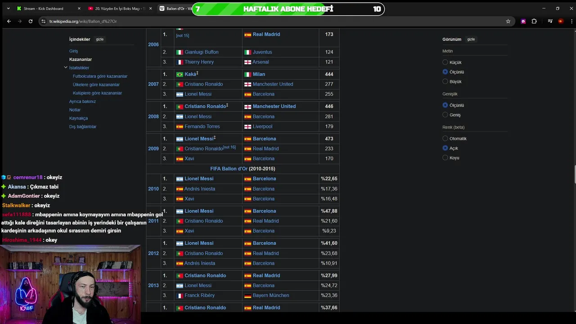Open the 2010 year link
The height and width of the screenshot is (324, 576).
[x=153, y=189]
